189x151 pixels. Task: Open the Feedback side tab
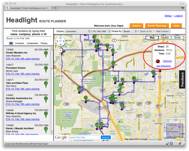pos(182,79)
